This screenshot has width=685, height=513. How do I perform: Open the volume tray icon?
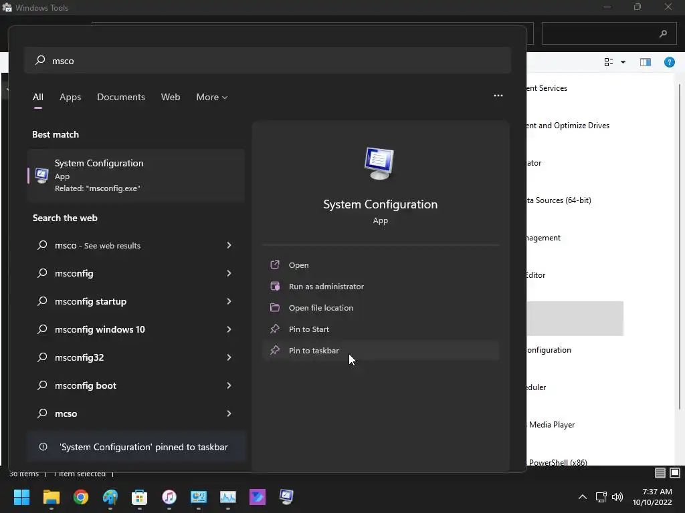point(617,497)
